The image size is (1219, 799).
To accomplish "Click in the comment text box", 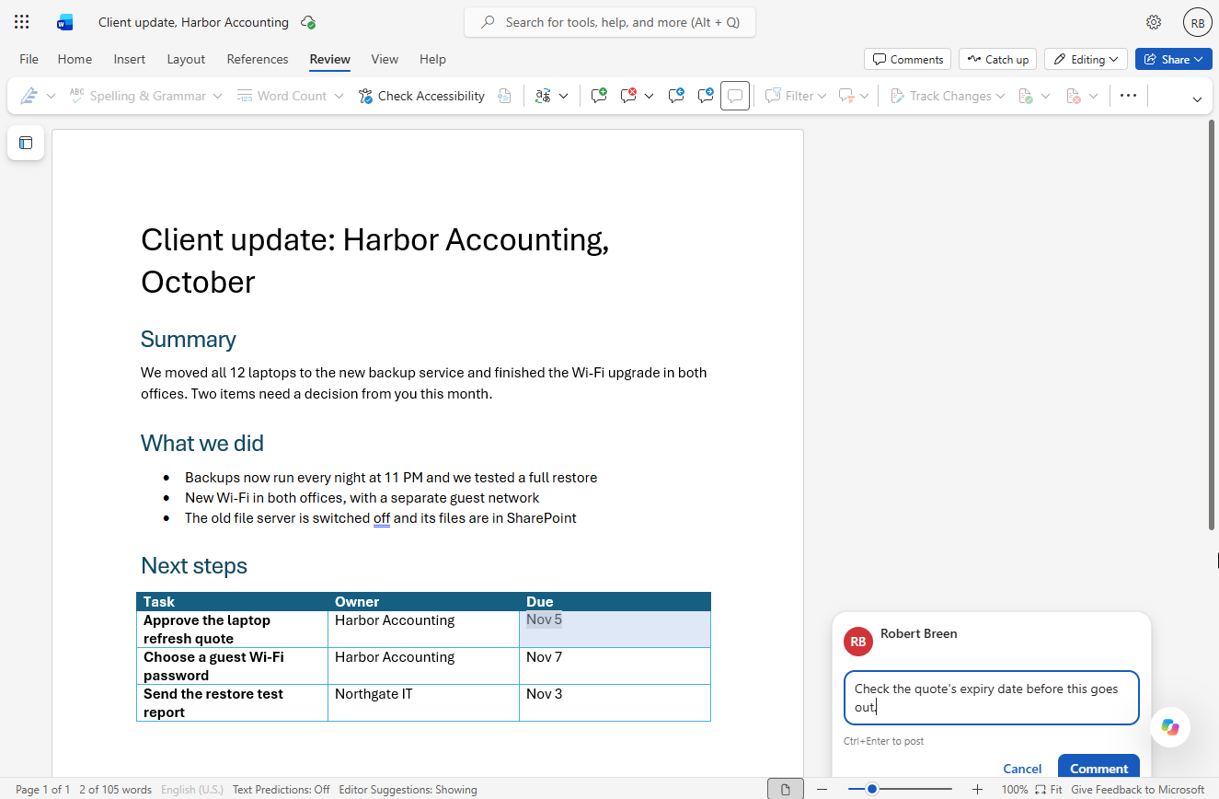I will 992,698.
